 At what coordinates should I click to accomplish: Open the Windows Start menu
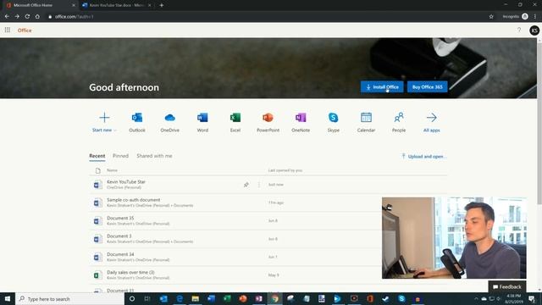pos(8,299)
